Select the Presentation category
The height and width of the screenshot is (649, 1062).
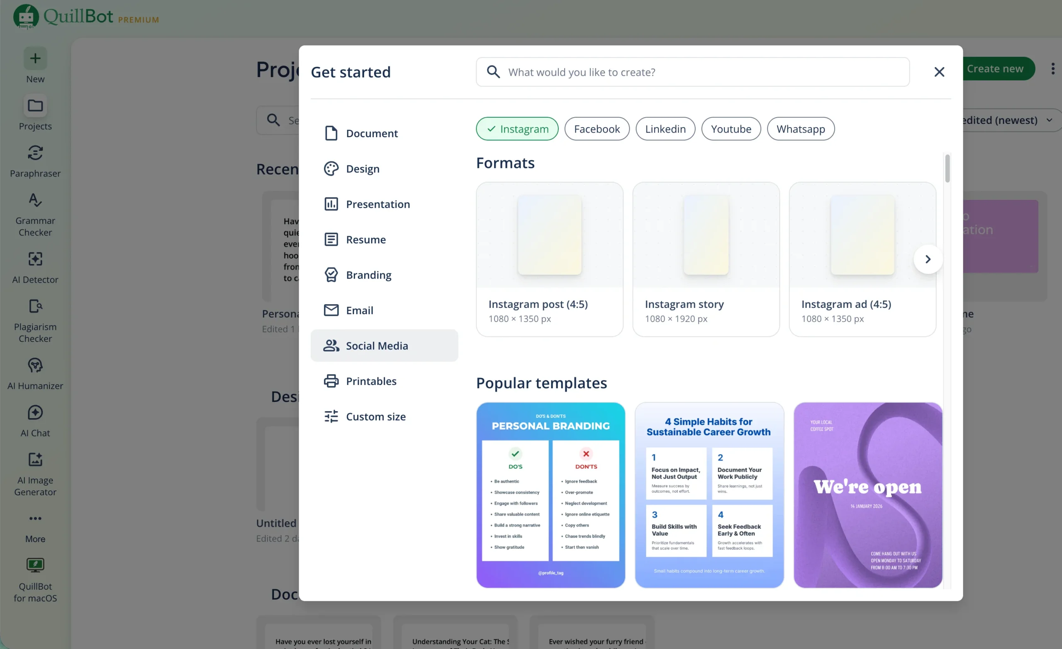pyautogui.click(x=378, y=204)
